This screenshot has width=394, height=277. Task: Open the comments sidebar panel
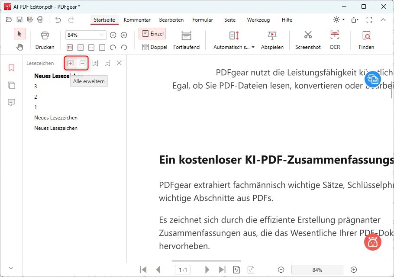coord(11,102)
